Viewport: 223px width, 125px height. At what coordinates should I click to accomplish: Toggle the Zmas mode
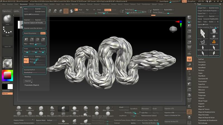tap(99, 10)
